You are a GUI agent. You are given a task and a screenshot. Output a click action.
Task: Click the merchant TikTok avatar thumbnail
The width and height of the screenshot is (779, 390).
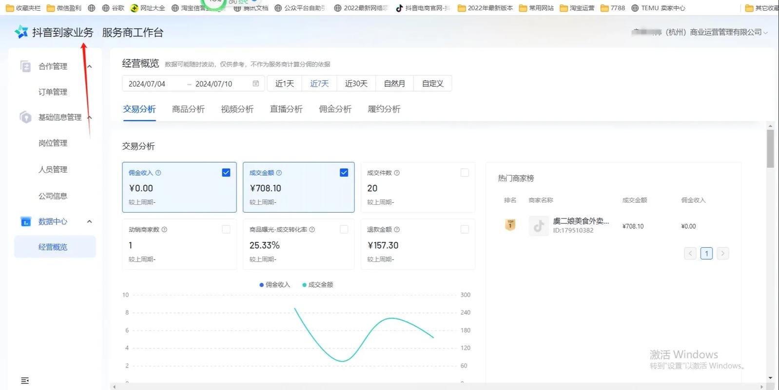[x=539, y=226]
